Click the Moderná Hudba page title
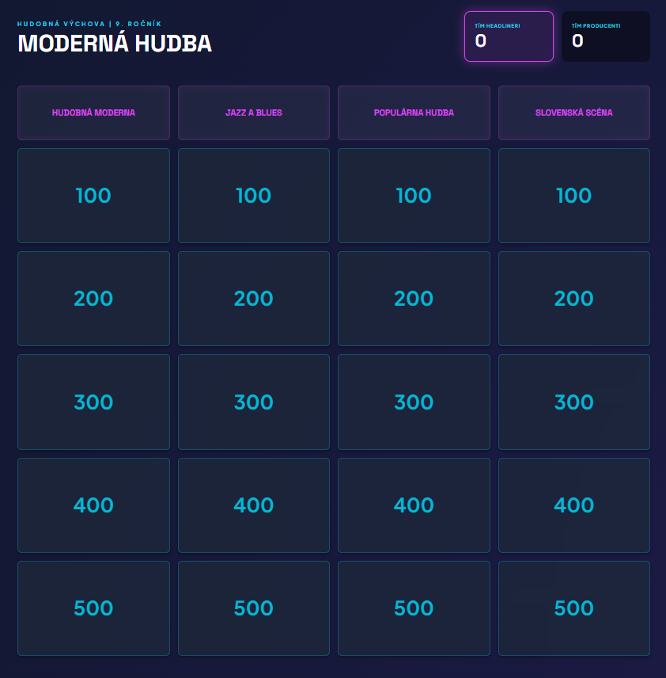Viewport: 666px width, 678px height. (115, 44)
